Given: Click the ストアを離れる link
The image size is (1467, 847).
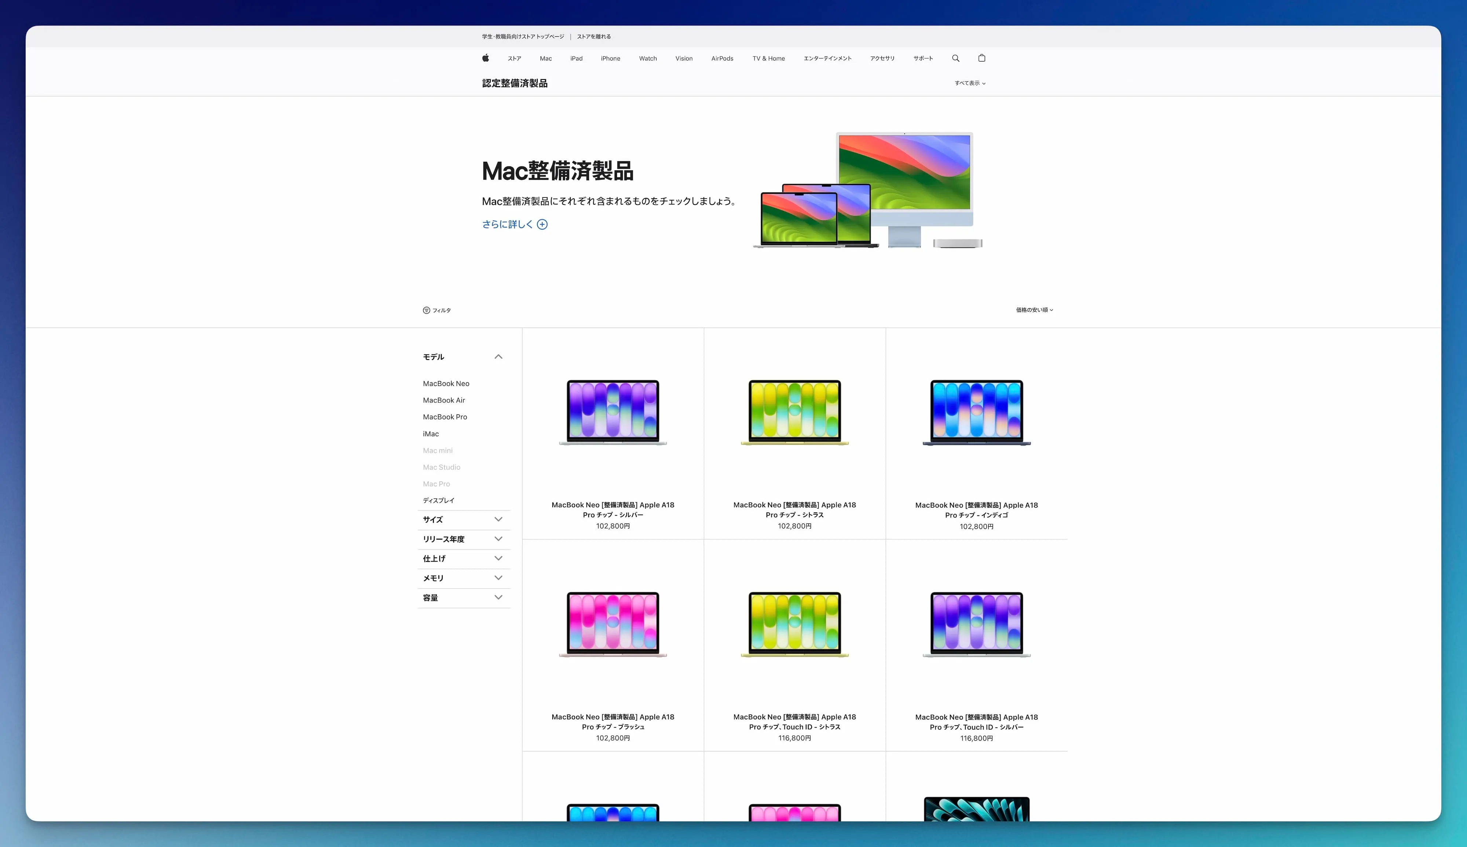Looking at the screenshot, I should 594,37.
